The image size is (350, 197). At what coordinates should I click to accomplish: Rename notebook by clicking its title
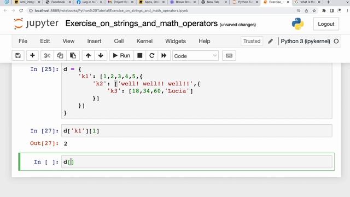[x=141, y=24]
